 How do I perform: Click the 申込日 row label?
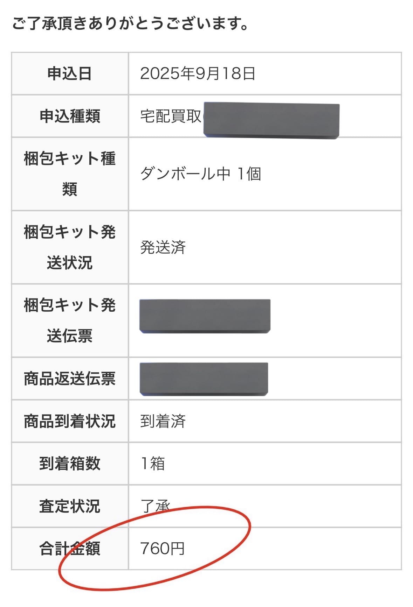[x=70, y=74]
